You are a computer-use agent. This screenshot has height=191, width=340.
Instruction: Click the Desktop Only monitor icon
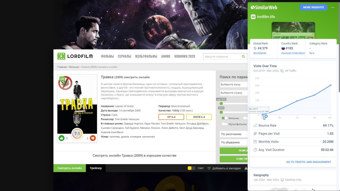click(282, 180)
